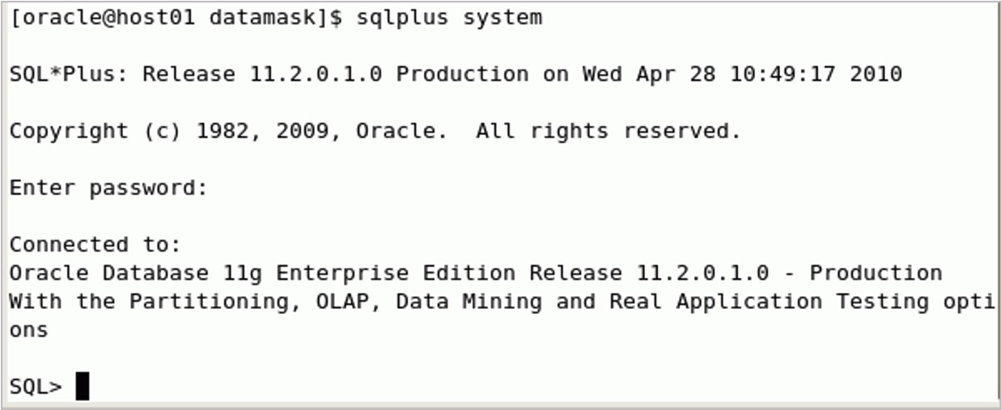Click the word 'system' in the command line
Viewport: 1001px width, 410px height.
503,18
